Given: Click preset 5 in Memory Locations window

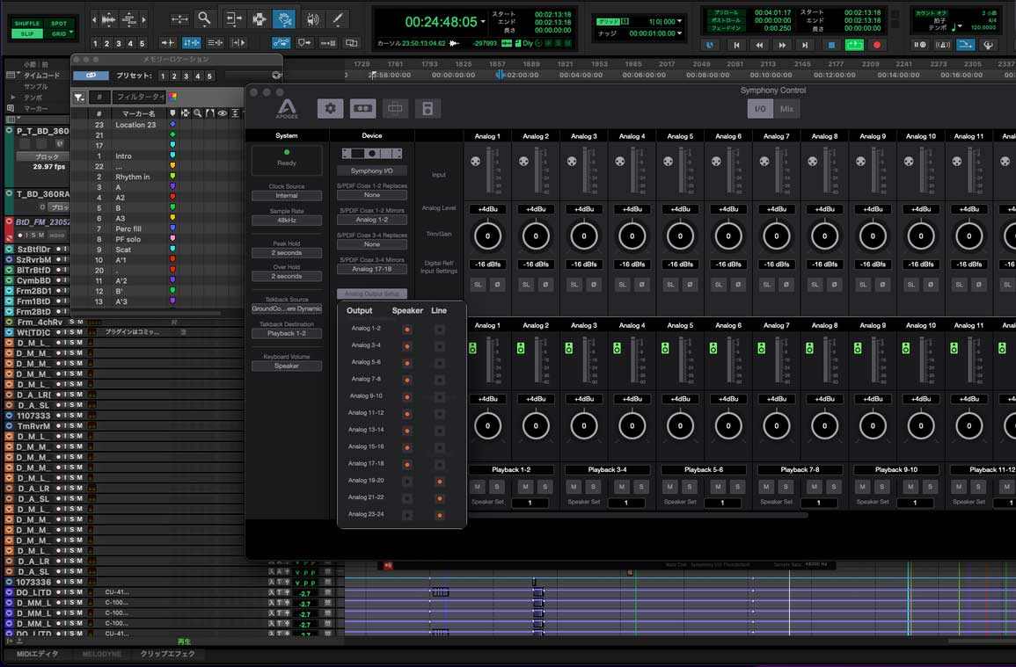Looking at the screenshot, I should pos(209,76).
